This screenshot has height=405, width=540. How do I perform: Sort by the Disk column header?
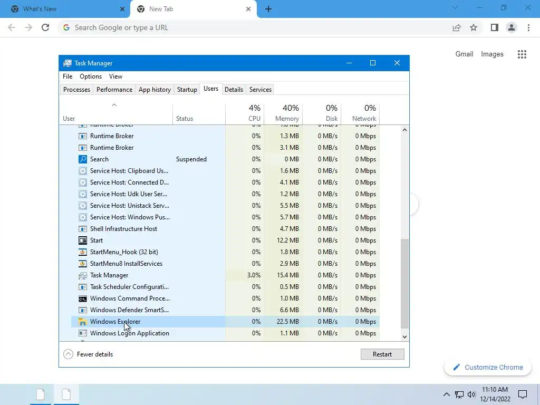point(322,113)
